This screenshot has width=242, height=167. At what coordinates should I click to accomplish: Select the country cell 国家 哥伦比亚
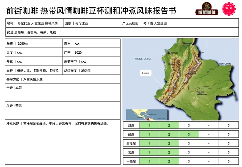tap(92, 23)
